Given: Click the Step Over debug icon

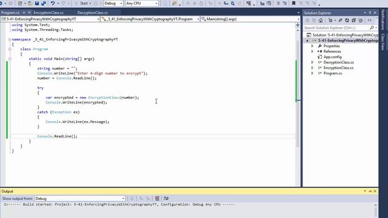Looking at the screenshot, I should point(233,3).
